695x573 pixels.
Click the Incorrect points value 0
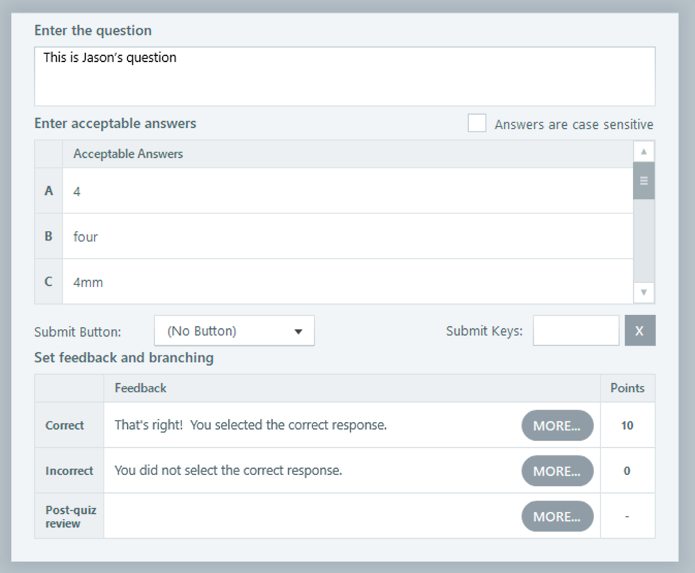tap(628, 471)
